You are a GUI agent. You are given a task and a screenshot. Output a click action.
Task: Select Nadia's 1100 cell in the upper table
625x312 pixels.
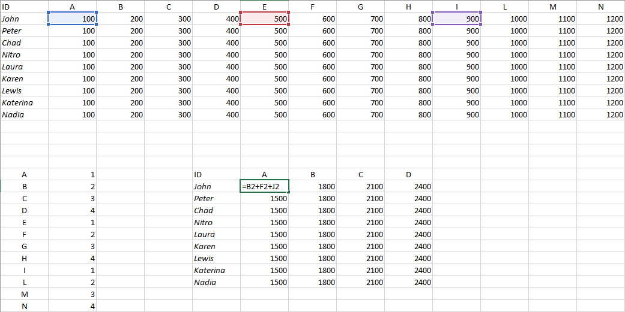pos(552,114)
